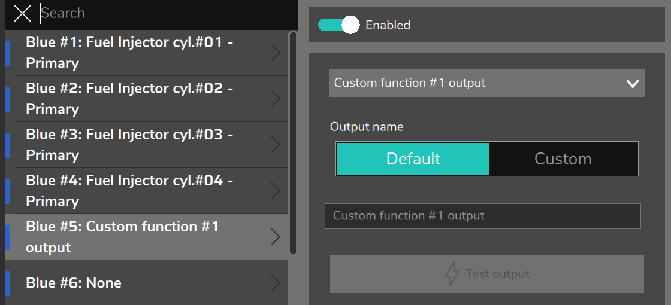Click the output list vertical scrollbar

coord(293,143)
